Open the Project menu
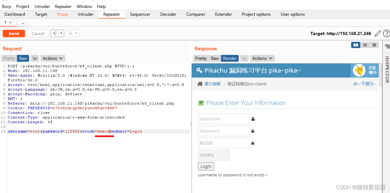390x193 pixels. [x=23, y=6]
